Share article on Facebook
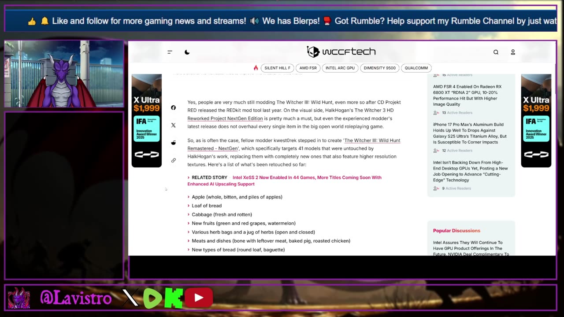This screenshot has width=564, height=317. (x=173, y=107)
